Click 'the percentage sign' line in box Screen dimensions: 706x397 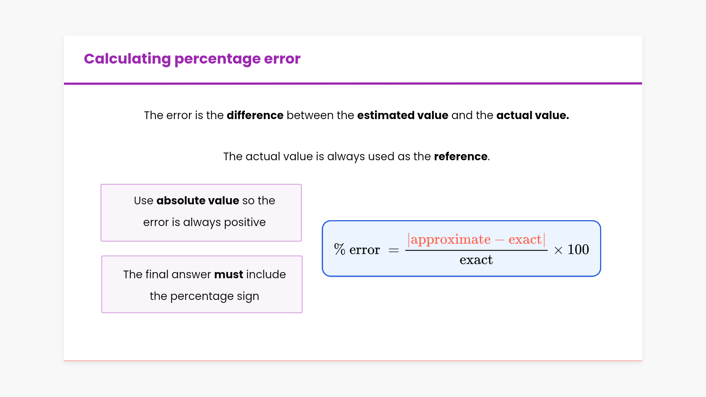(204, 296)
